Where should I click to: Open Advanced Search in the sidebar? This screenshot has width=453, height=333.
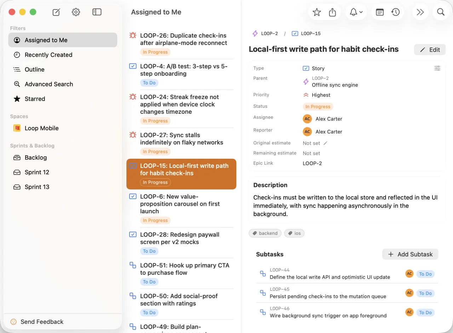[x=63, y=84]
